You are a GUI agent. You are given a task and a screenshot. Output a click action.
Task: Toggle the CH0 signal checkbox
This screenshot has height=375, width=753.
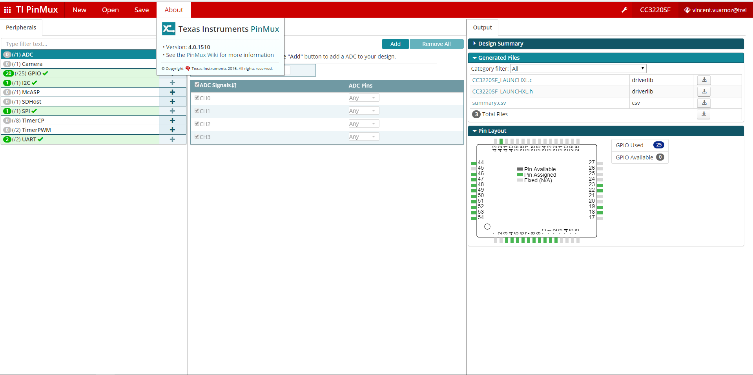[197, 98]
